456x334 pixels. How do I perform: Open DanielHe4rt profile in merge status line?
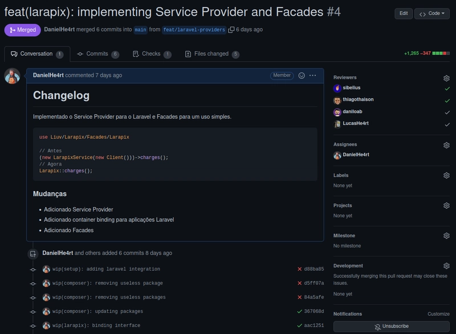coord(59,30)
